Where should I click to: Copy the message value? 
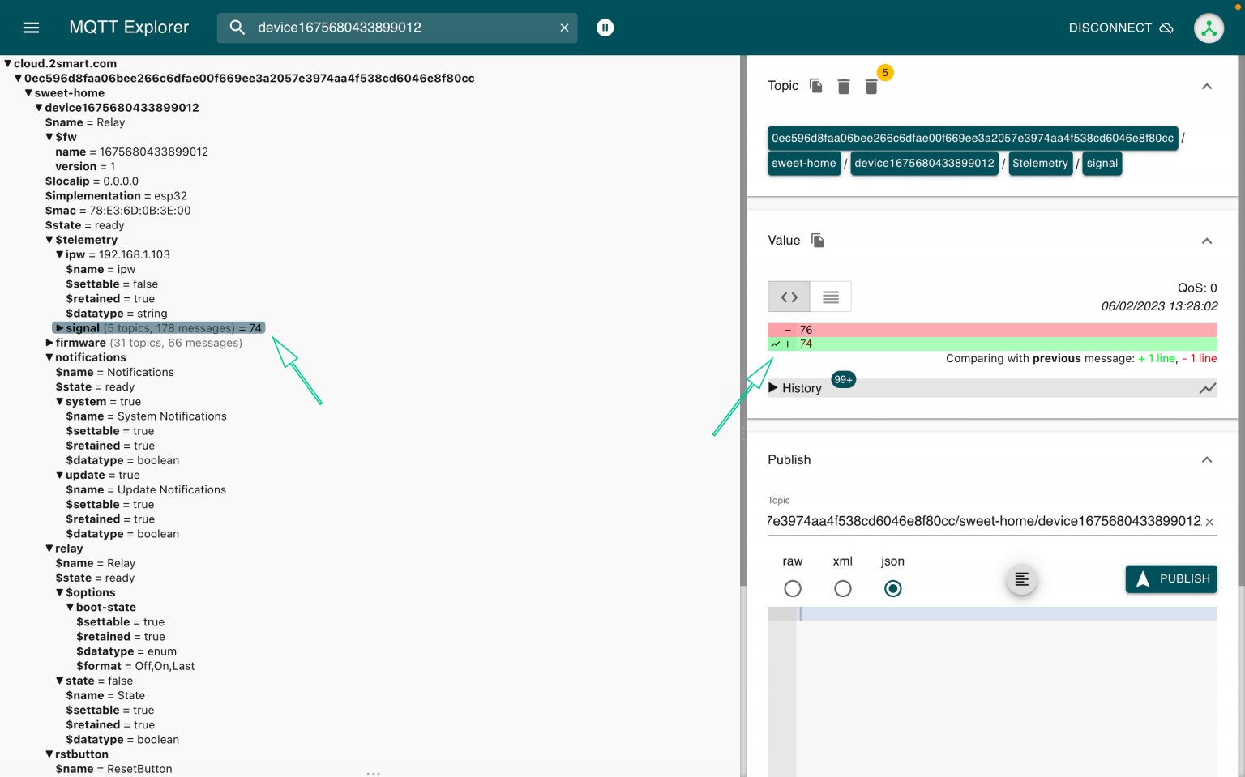[817, 241]
